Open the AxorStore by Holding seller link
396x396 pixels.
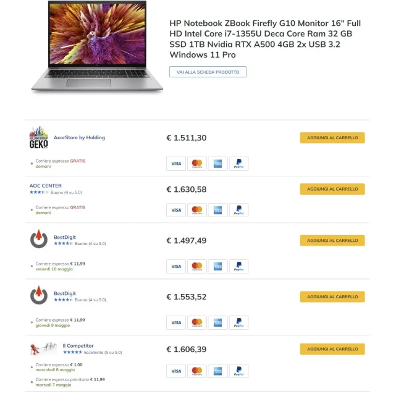tap(79, 137)
